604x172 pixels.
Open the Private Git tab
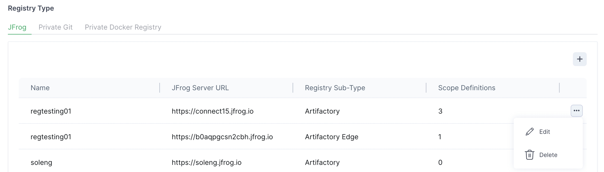click(x=55, y=27)
